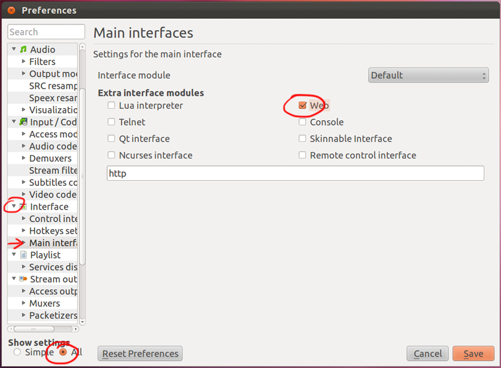Click the Reset Preferences button
The width and height of the screenshot is (501, 368).
pos(141,354)
